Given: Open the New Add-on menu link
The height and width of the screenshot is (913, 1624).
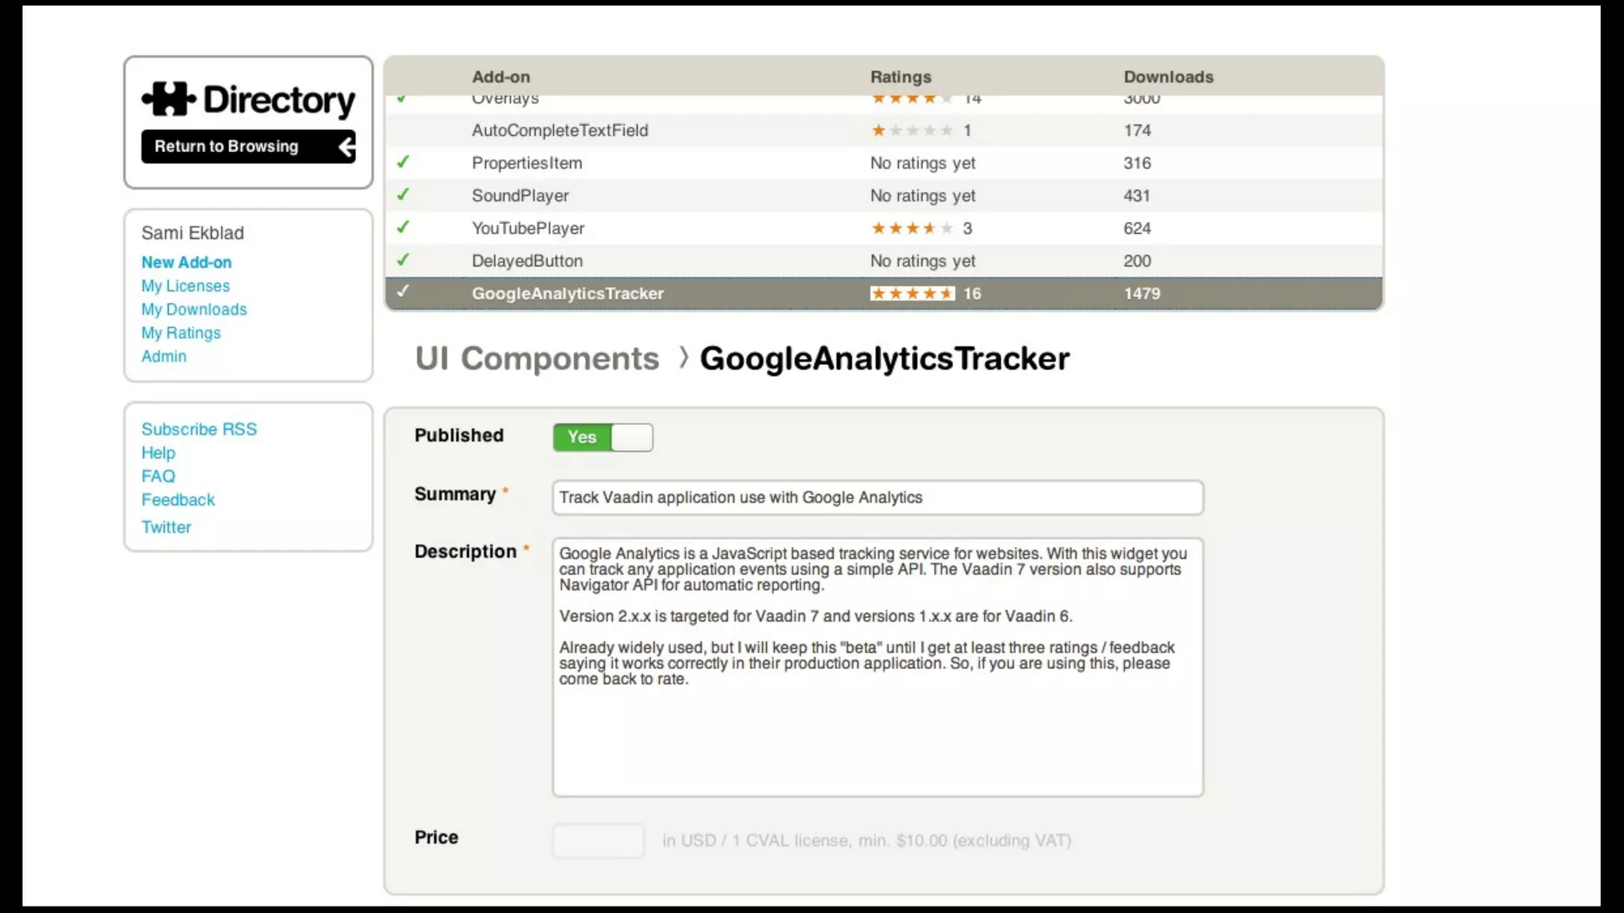Looking at the screenshot, I should pos(186,262).
